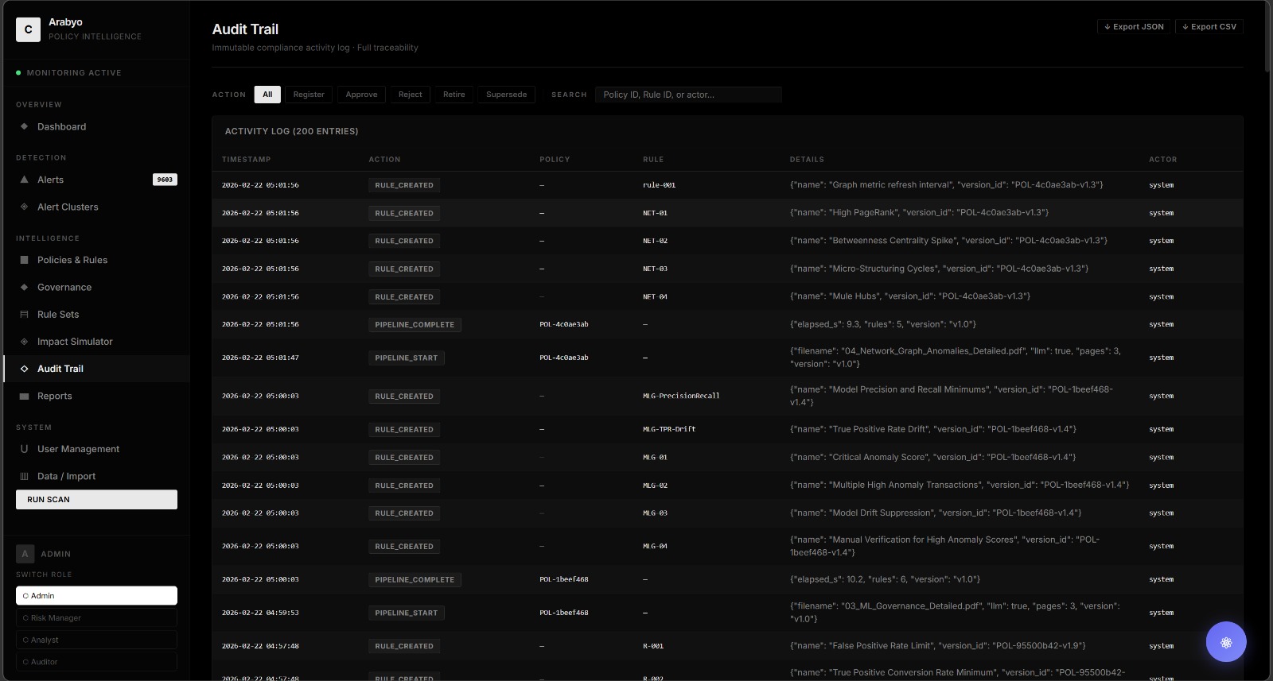This screenshot has height=681, width=1273.
Task: Switch role to Analyst
Action: (96, 640)
